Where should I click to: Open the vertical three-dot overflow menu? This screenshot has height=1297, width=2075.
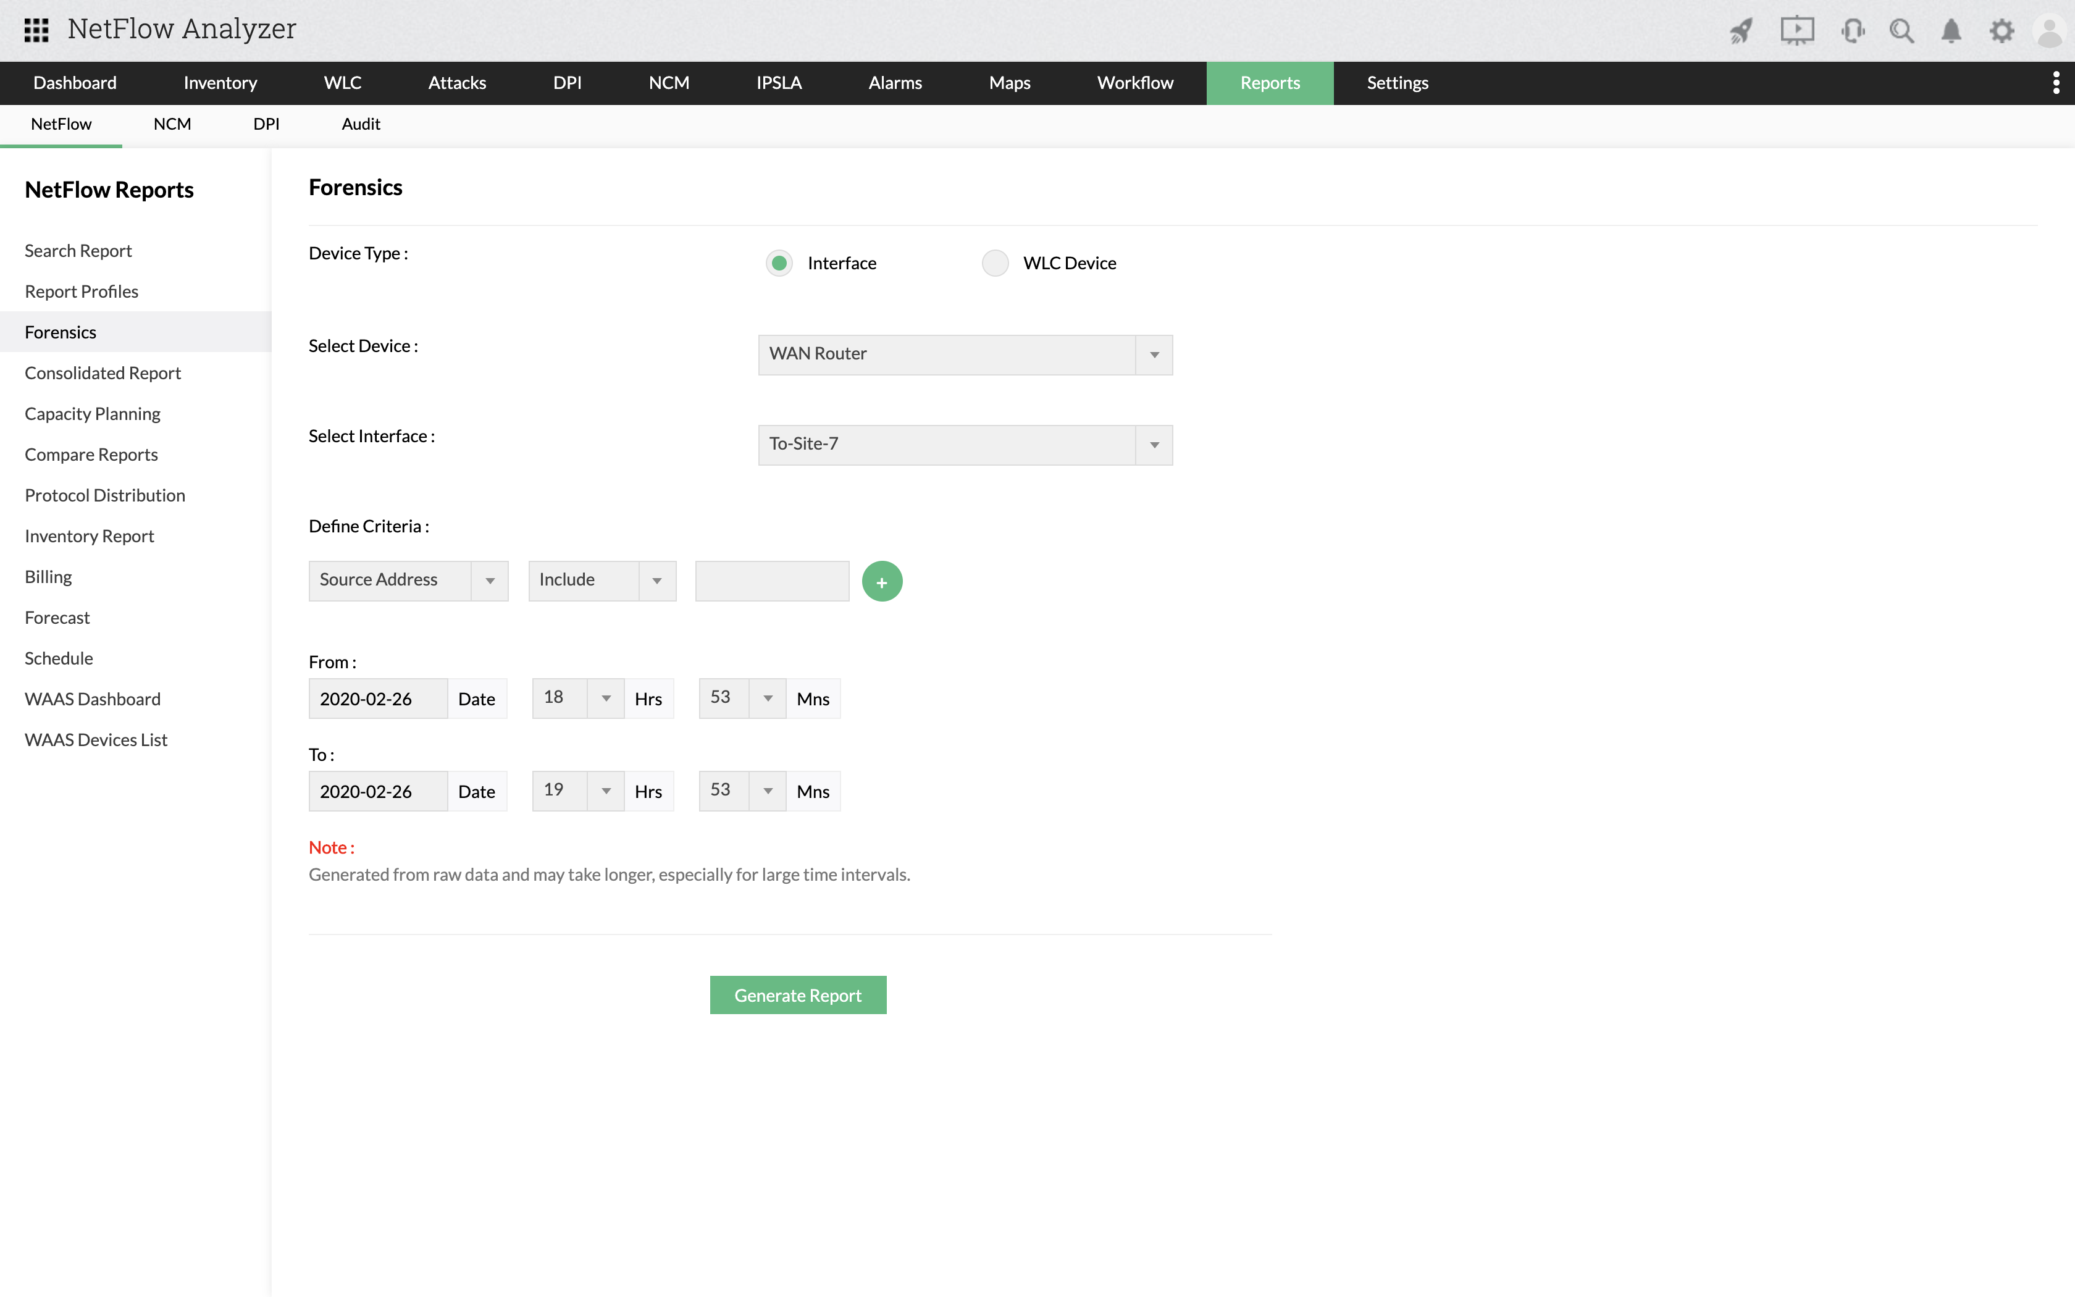click(2055, 83)
